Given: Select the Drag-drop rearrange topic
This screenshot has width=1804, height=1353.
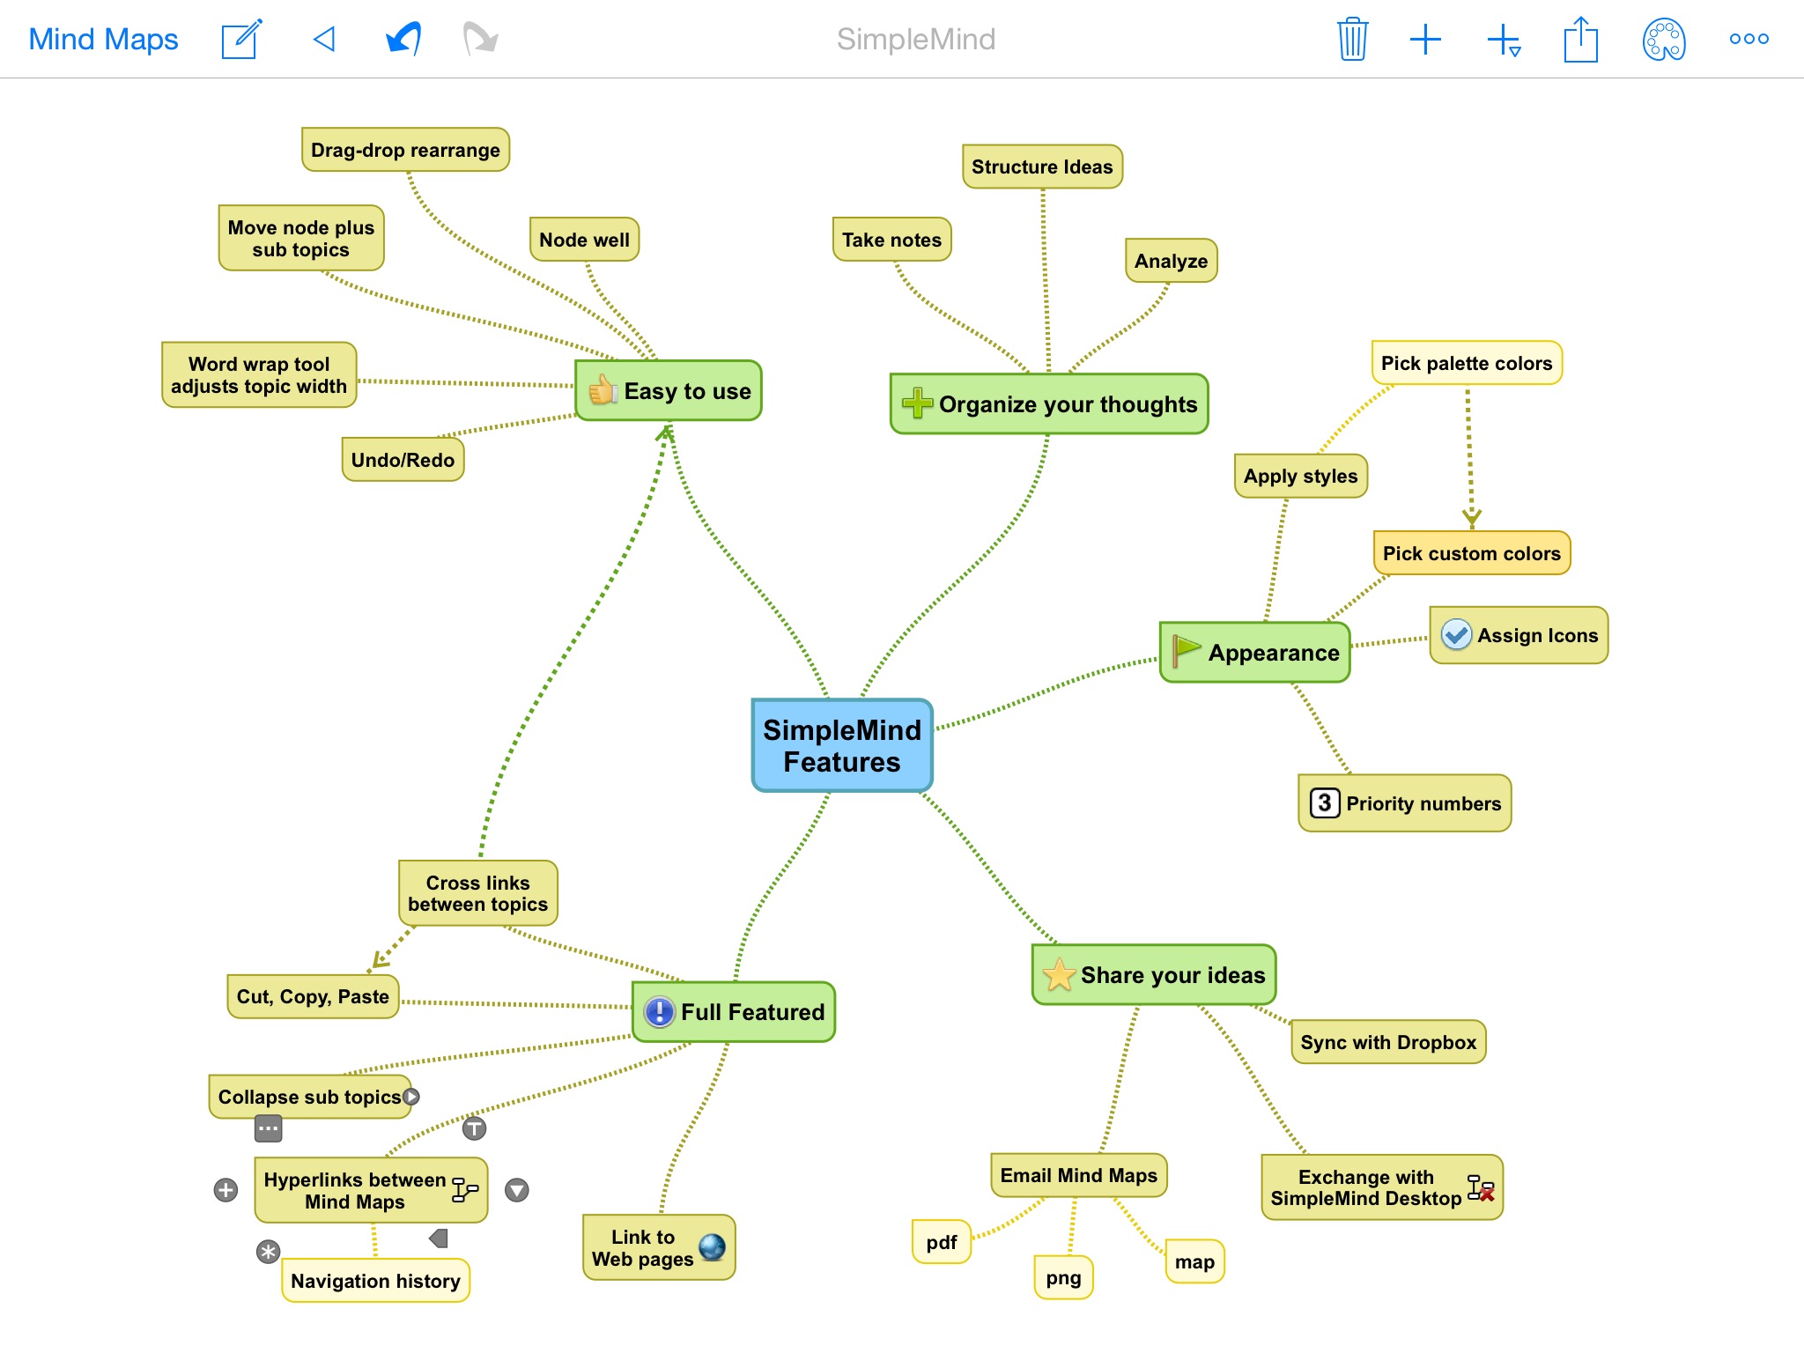Looking at the screenshot, I should point(405,150).
